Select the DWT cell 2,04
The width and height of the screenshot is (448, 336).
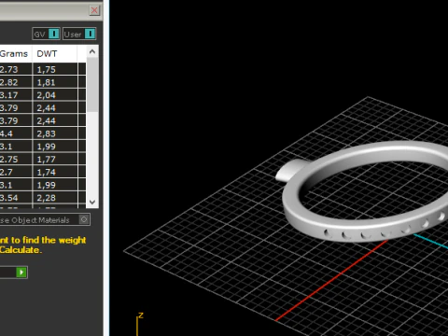(55, 95)
